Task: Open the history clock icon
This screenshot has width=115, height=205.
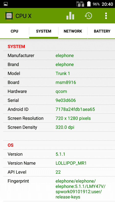Action: 88,16
